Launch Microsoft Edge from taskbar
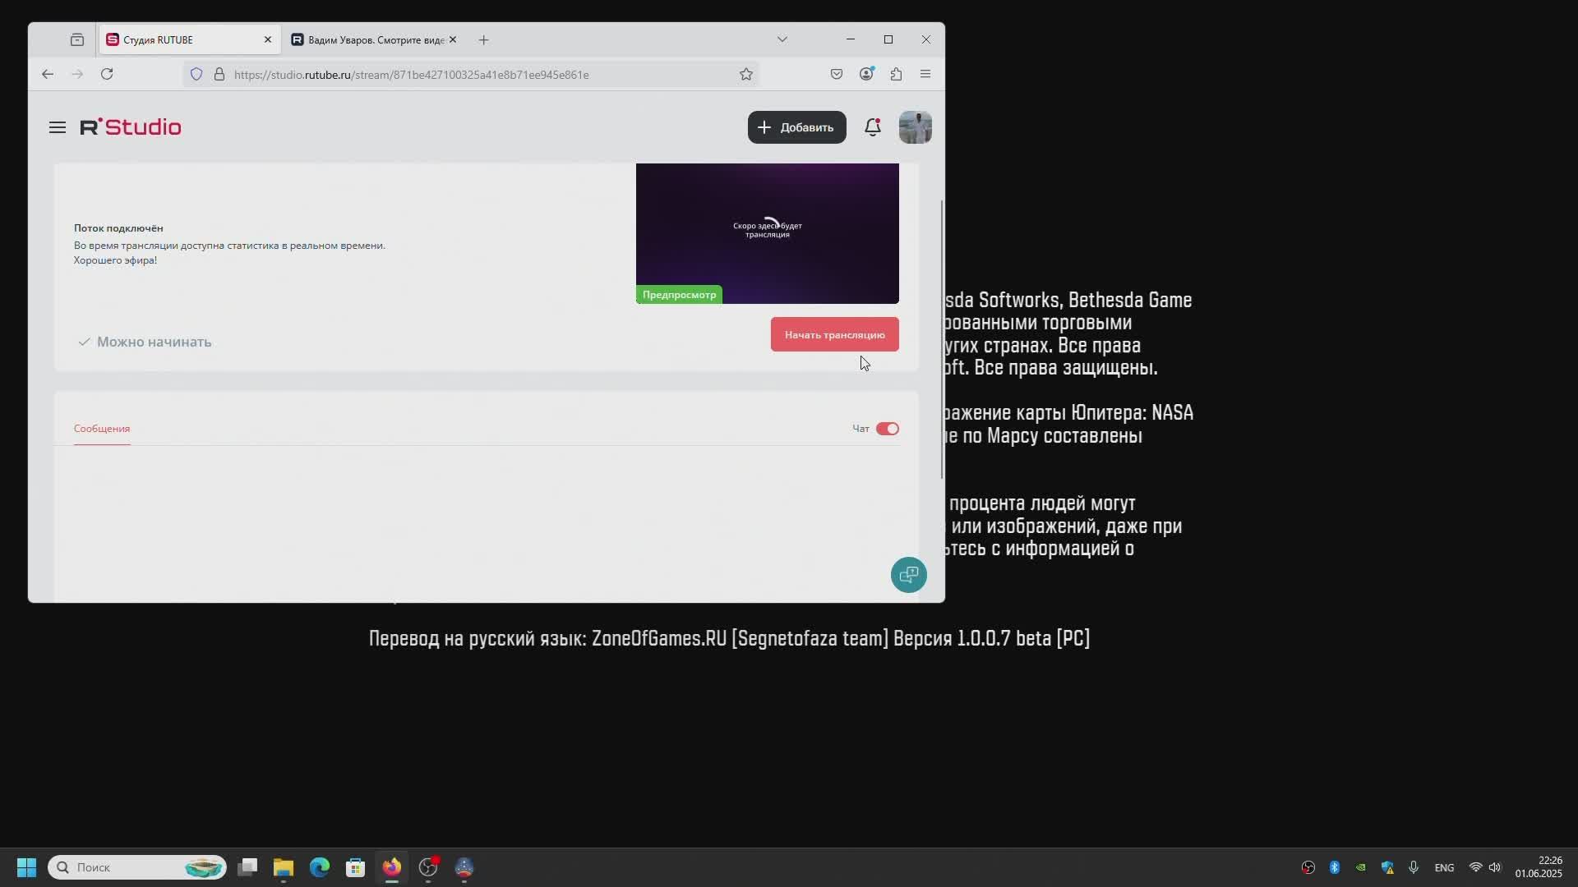The width and height of the screenshot is (1578, 887). click(320, 867)
